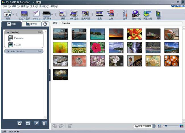
Task: Open the Help (帮助) book icon
Action: [158, 14]
